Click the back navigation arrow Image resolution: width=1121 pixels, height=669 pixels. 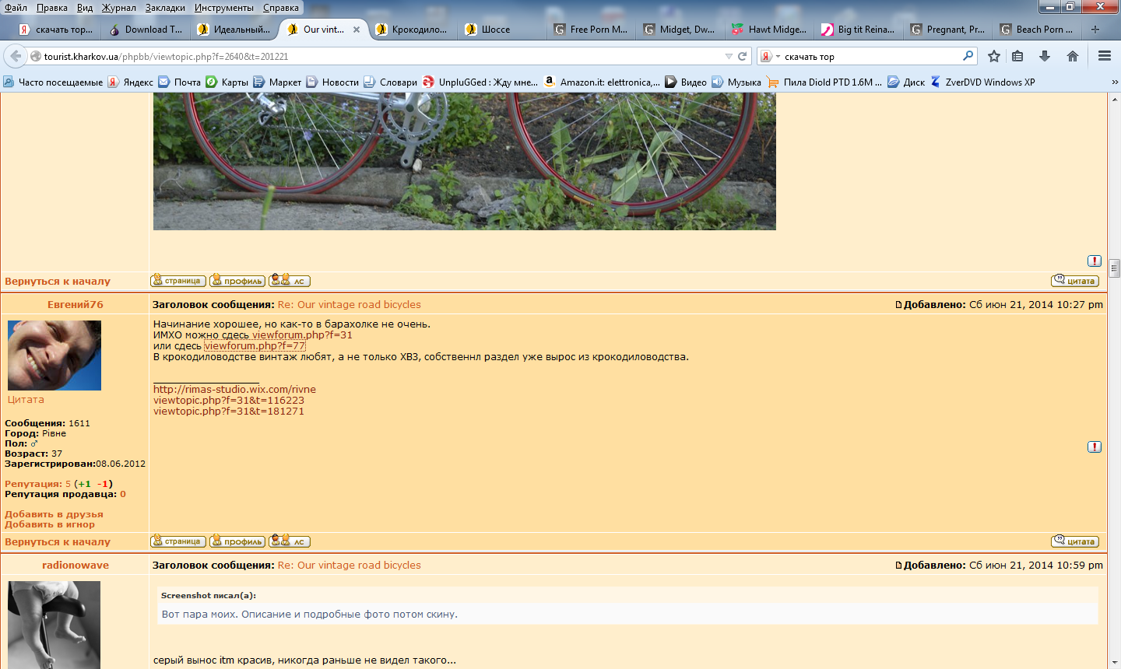[16, 56]
